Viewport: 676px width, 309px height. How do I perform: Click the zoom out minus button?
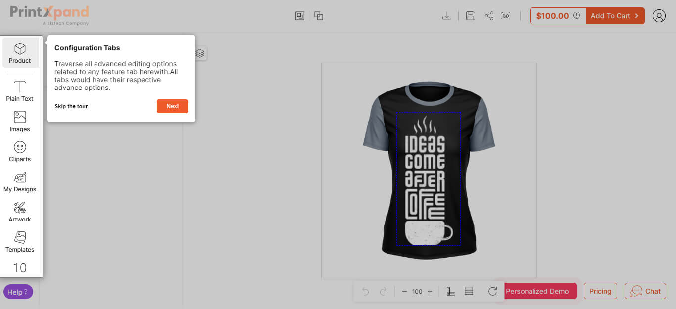pos(404,291)
